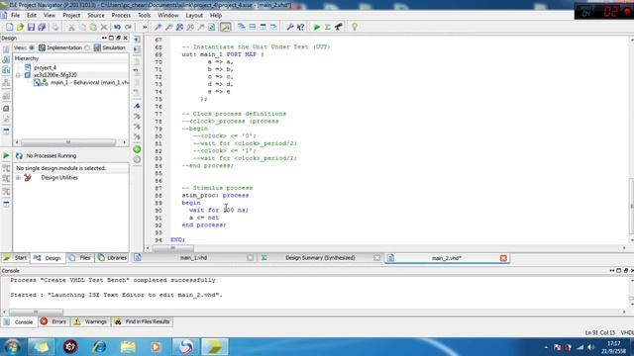Screen dimensions: 634x356
Task: Click the console horizontal scrollbar thumb
Action: pos(36,312)
